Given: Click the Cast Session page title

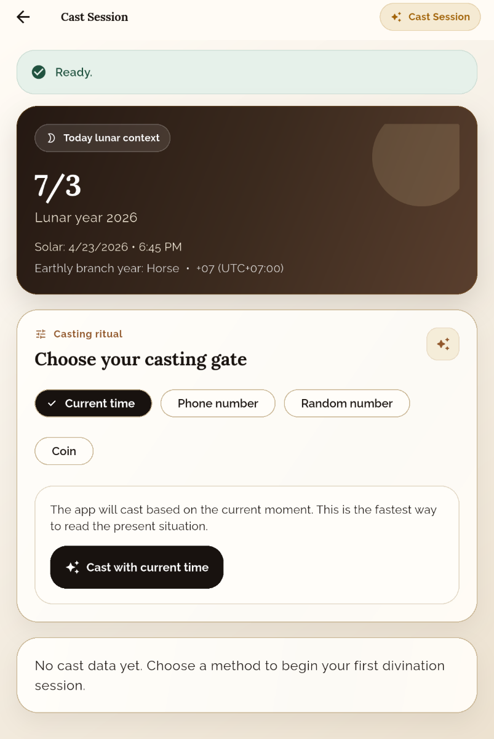Looking at the screenshot, I should pos(95,17).
